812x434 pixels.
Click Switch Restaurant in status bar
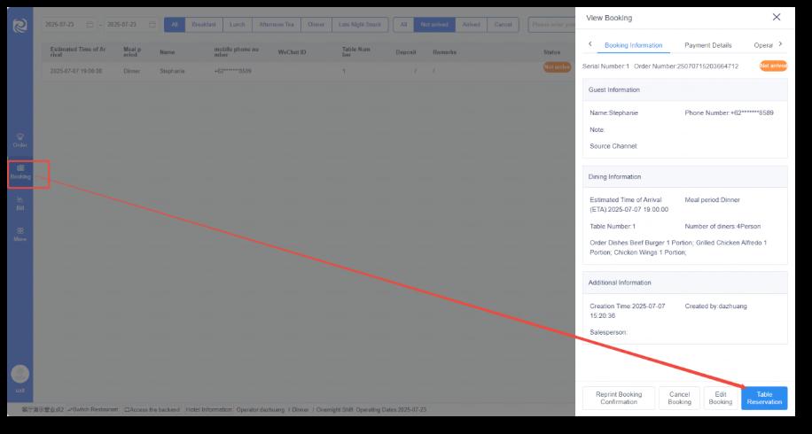[93, 410]
